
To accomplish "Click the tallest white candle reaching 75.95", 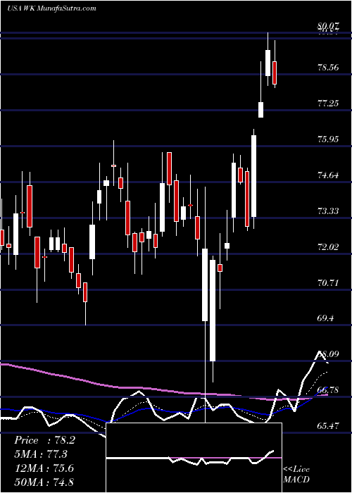I will (x=253, y=176).
